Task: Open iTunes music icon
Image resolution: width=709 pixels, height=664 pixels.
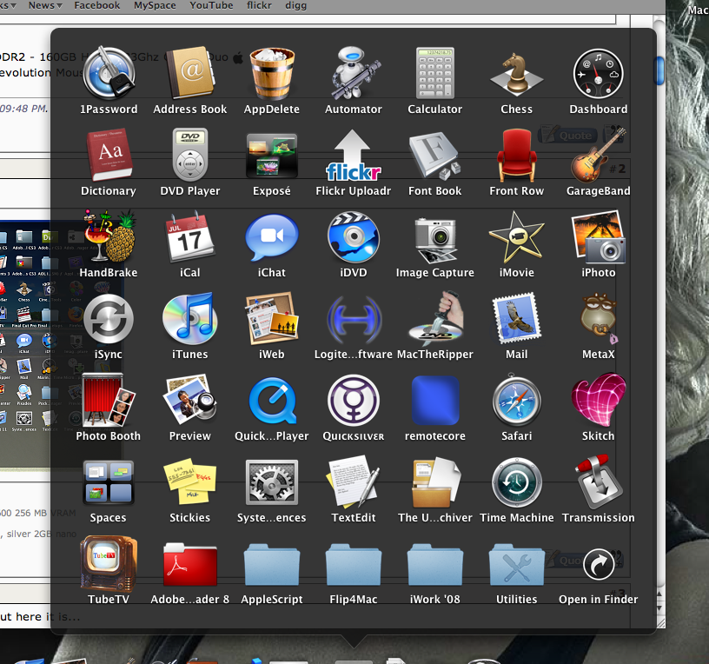Action: click(x=190, y=318)
